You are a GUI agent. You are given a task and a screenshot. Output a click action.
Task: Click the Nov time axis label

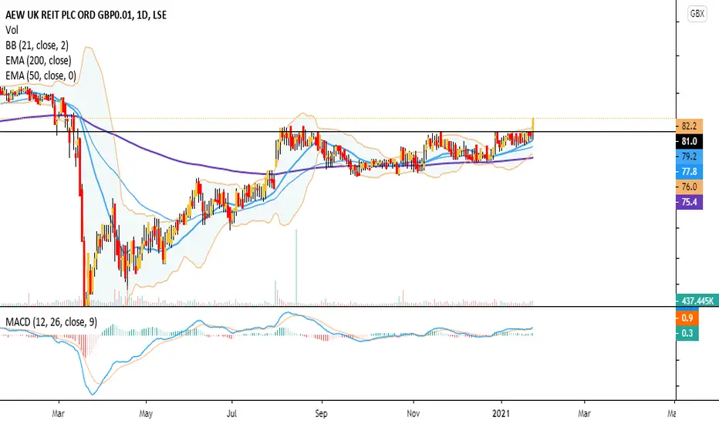414,413
